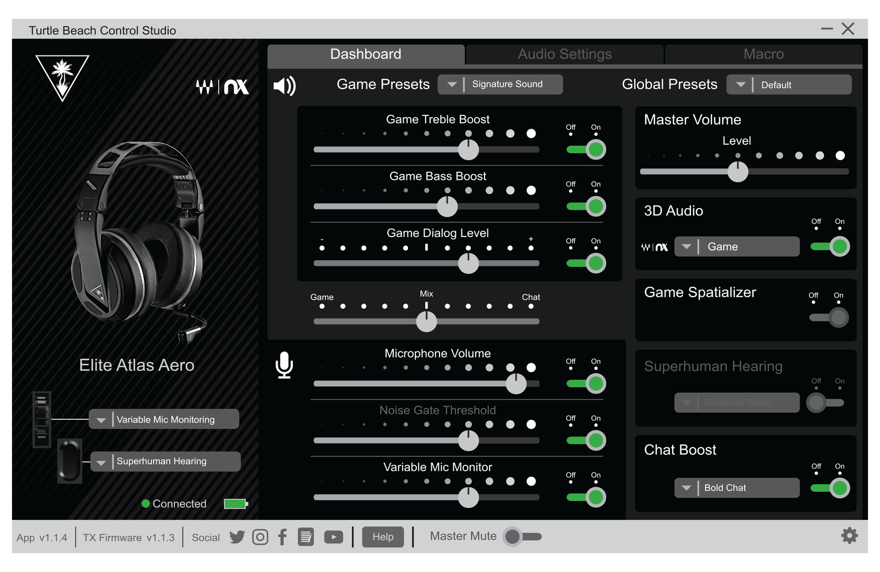Disable 3D Audio
Screen dimensions: 880x572
point(828,246)
